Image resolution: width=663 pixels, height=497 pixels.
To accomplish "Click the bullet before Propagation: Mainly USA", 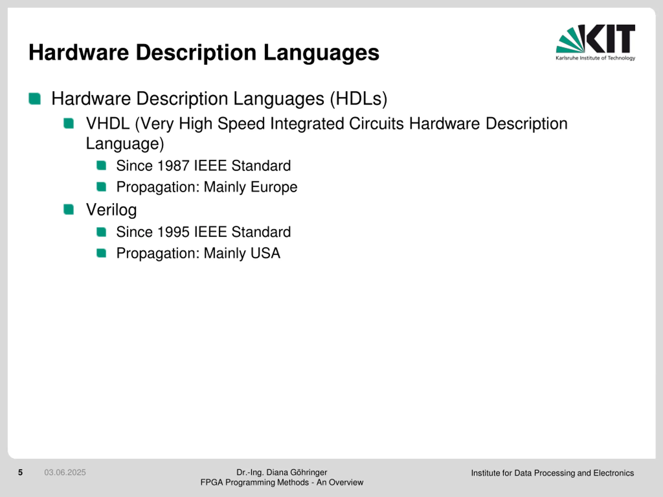I will pos(101,253).
